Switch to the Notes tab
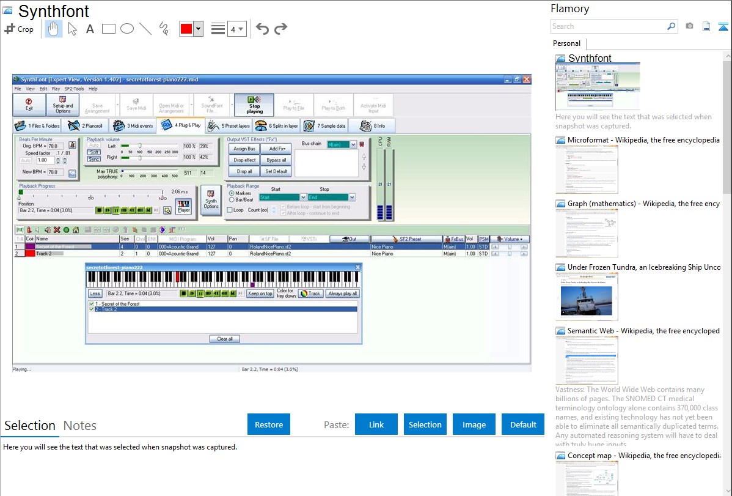Screen dimensions: 732x496 (x=80, y=426)
